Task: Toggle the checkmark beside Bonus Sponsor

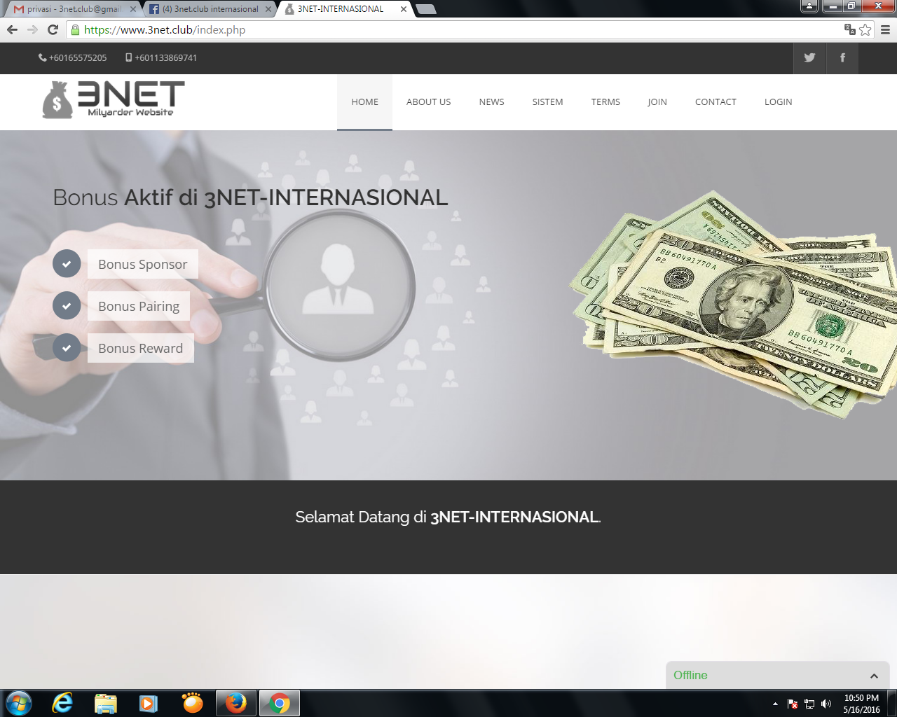Action: click(67, 264)
